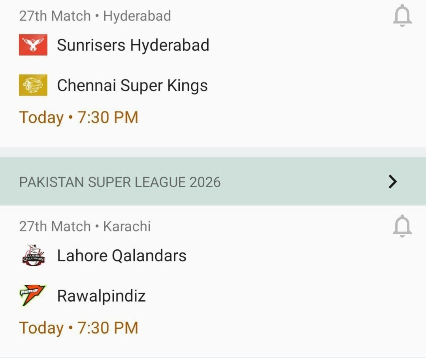The image size is (426, 358).
Task: Tap Today 7:30 PM under Chennai Super Kings
Action: (79, 118)
